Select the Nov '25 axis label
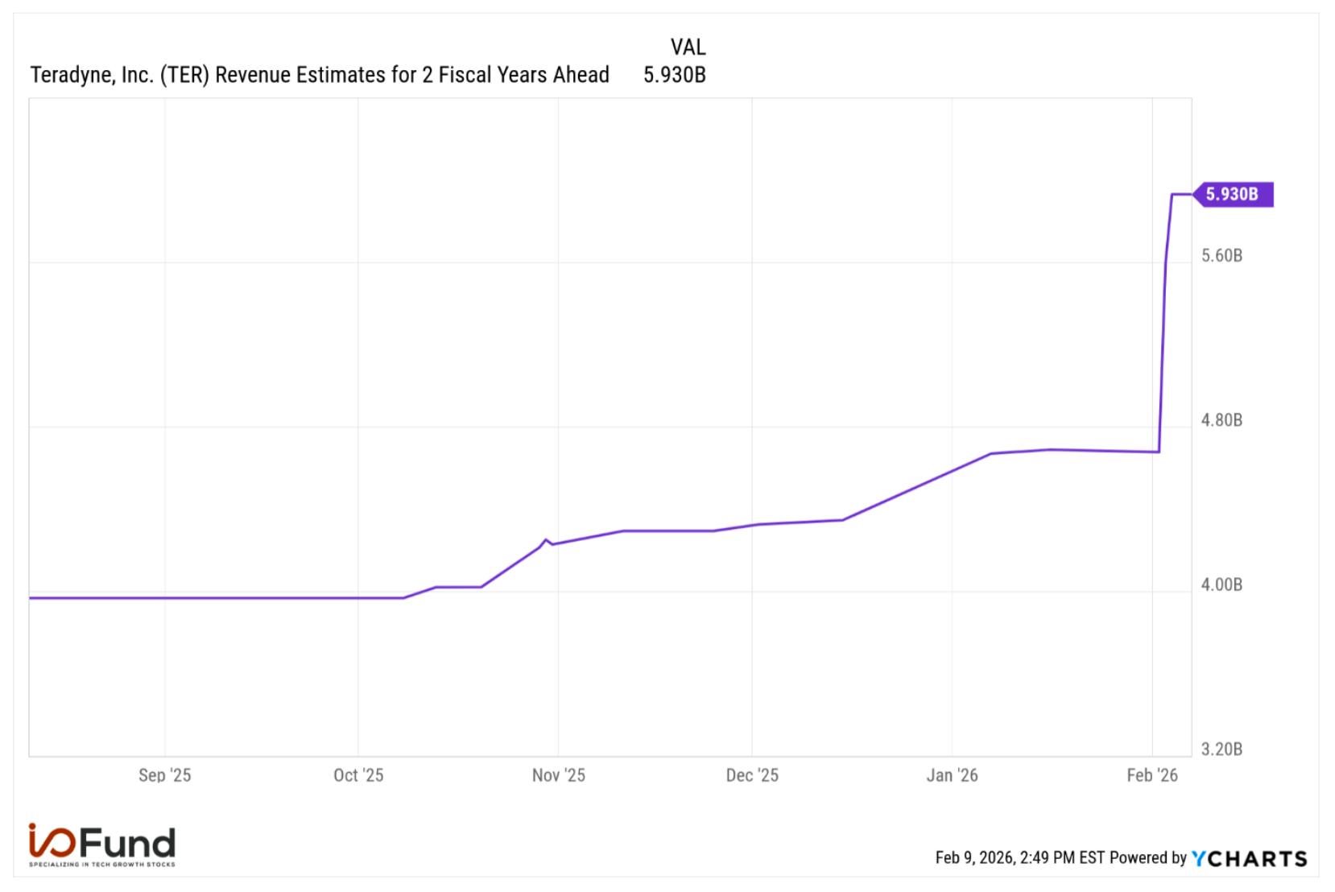Screen dimensions: 1335x892 pos(559,775)
